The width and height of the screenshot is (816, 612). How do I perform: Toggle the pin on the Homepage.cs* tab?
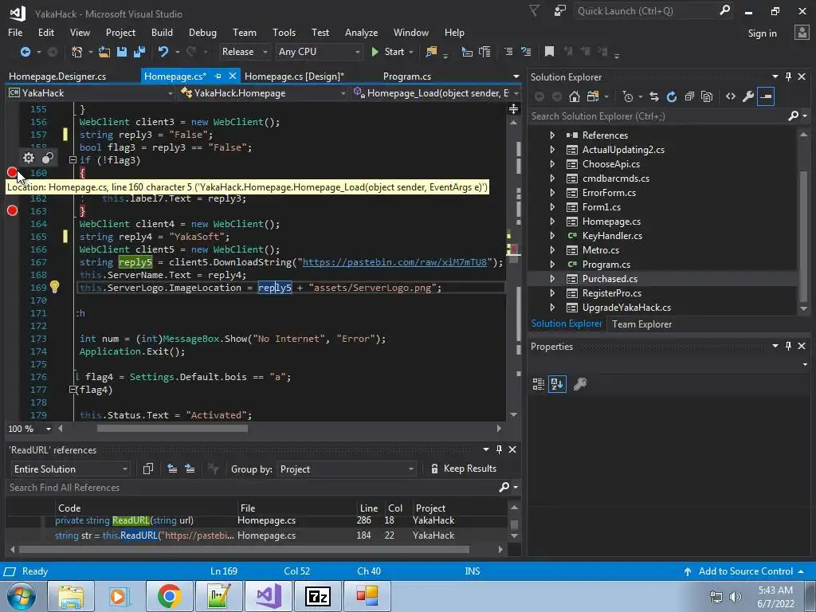pos(218,76)
